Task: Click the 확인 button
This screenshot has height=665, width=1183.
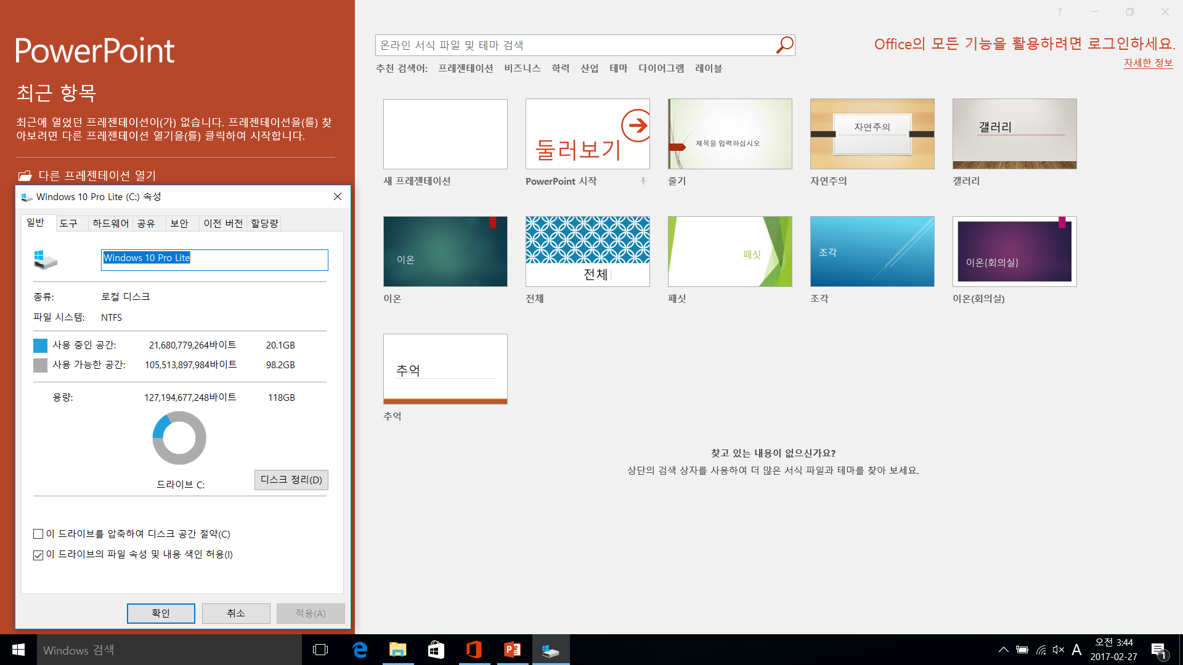Action: [x=161, y=613]
